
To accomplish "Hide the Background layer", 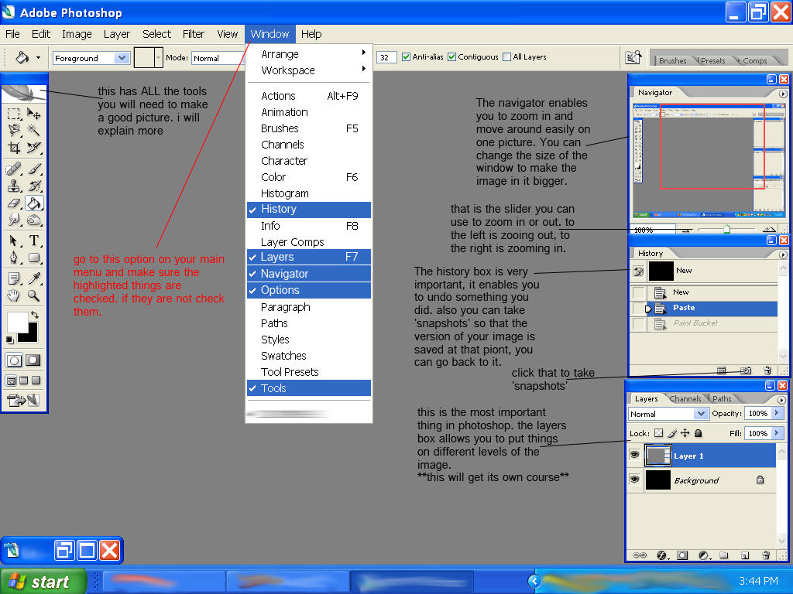I will 635,480.
